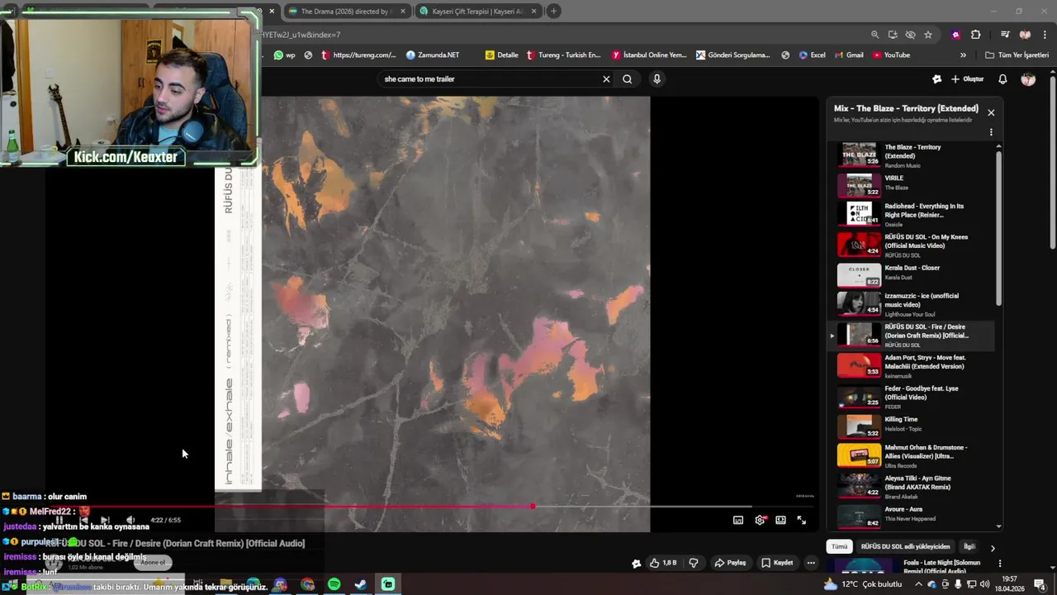Click the system volume tray icon
1057x595 pixels.
[x=984, y=584]
